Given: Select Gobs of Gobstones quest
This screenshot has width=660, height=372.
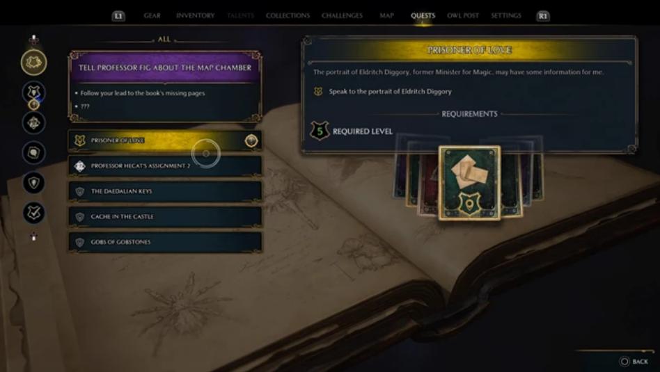Looking at the screenshot, I should 165,242.
